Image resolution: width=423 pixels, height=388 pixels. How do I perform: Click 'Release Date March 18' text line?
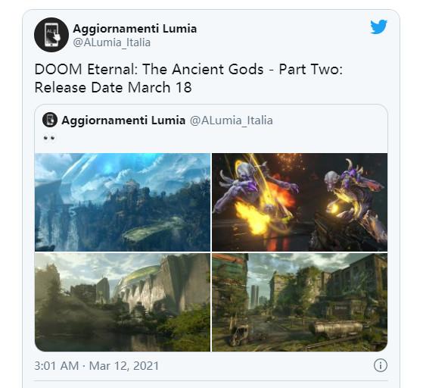113,87
